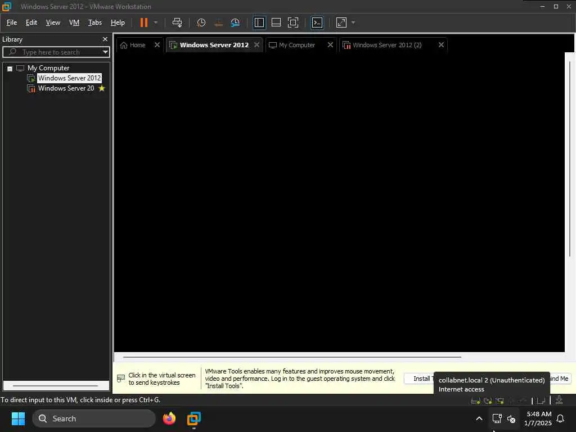
Task: Open the File menu
Action: 12,22
